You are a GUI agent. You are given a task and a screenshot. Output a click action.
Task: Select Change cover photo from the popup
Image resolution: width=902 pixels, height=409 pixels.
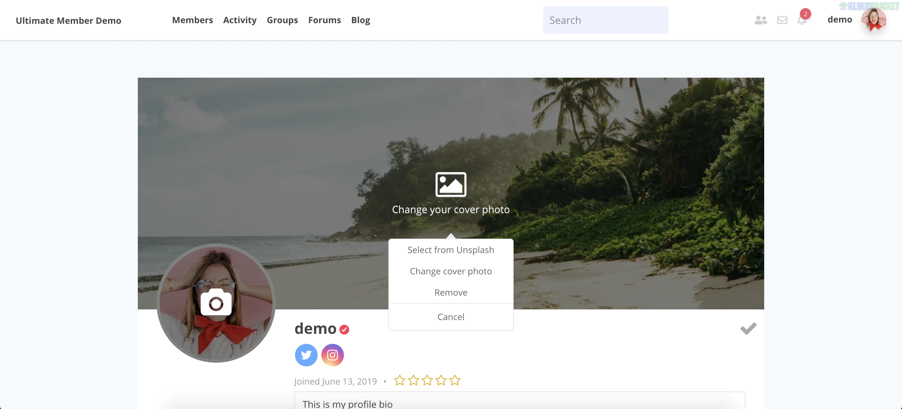(451, 271)
